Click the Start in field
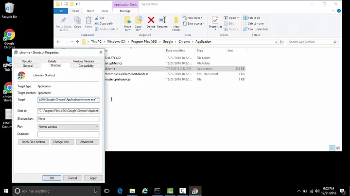 pos(69,111)
